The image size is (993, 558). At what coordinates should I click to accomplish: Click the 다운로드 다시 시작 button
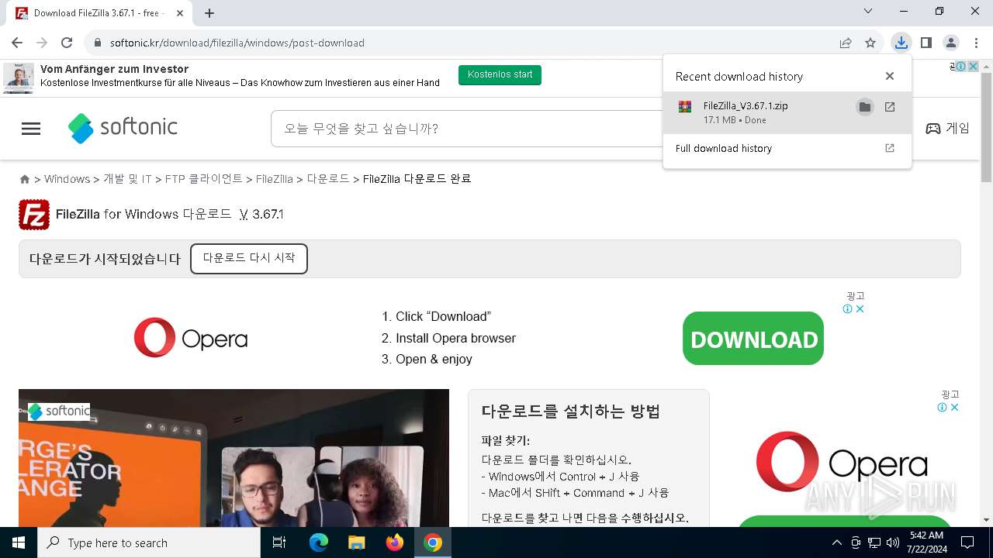pyautogui.click(x=249, y=259)
